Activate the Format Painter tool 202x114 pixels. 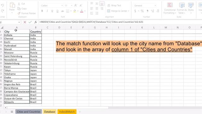coord(27,13)
